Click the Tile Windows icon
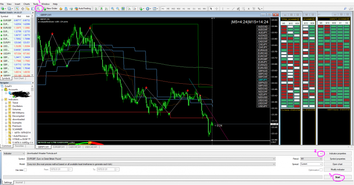 tap(123, 8)
